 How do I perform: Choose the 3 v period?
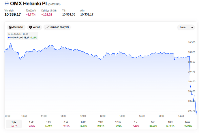click(x=136, y=124)
